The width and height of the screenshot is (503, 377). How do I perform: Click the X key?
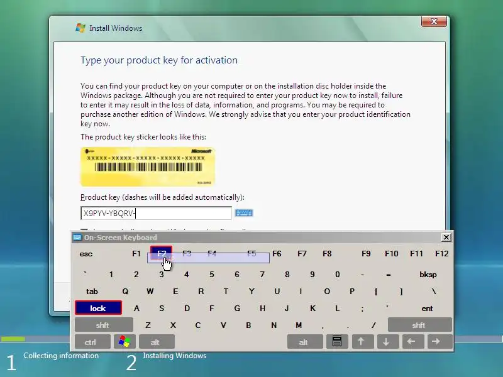[x=173, y=325]
